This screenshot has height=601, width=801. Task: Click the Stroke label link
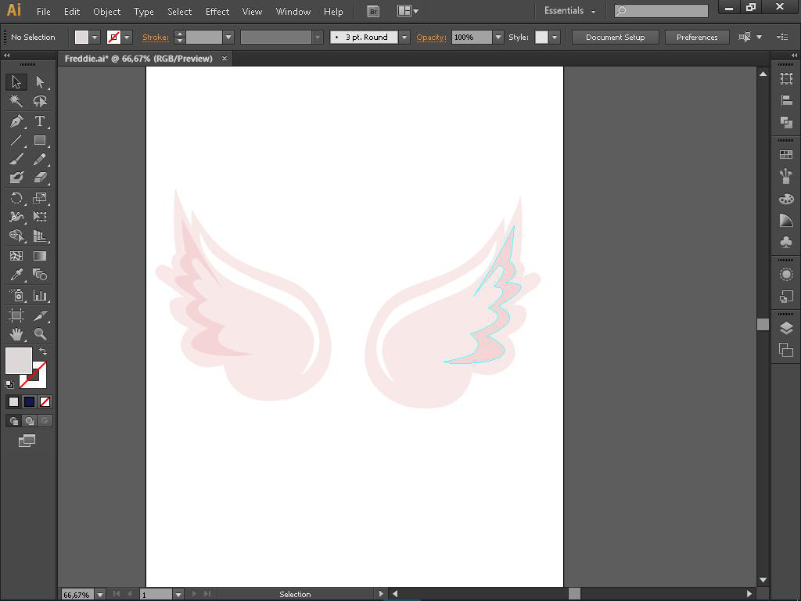pos(156,38)
